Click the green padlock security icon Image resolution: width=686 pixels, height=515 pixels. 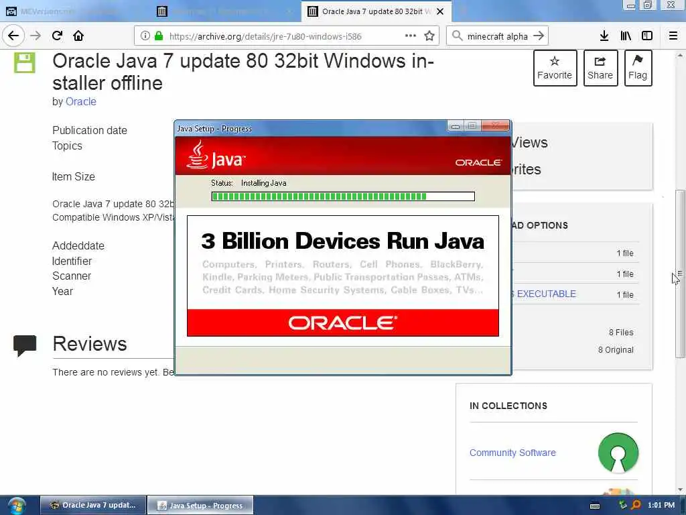point(159,36)
